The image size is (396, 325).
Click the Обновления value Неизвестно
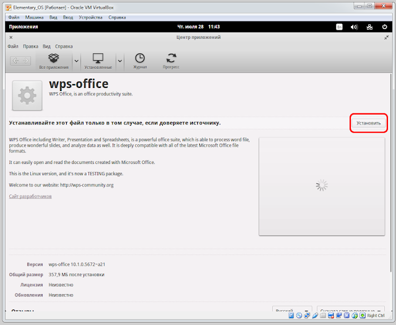click(61, 295)
